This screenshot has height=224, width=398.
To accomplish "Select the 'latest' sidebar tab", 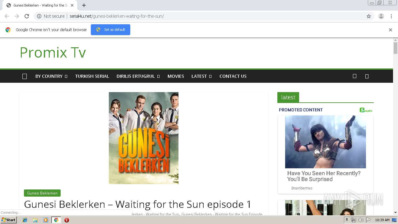I will pyautogui.click(x=288, y=97).
